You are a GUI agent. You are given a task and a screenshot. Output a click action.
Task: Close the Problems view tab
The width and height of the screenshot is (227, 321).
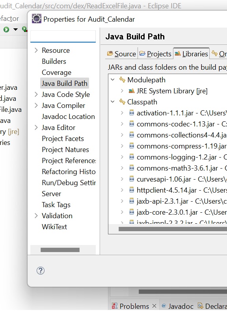tap(154, 306)
